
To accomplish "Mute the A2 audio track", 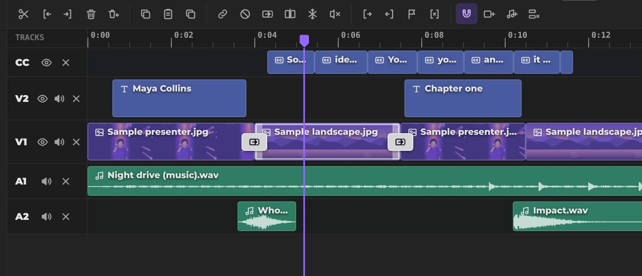I will [x=47, y=217].
